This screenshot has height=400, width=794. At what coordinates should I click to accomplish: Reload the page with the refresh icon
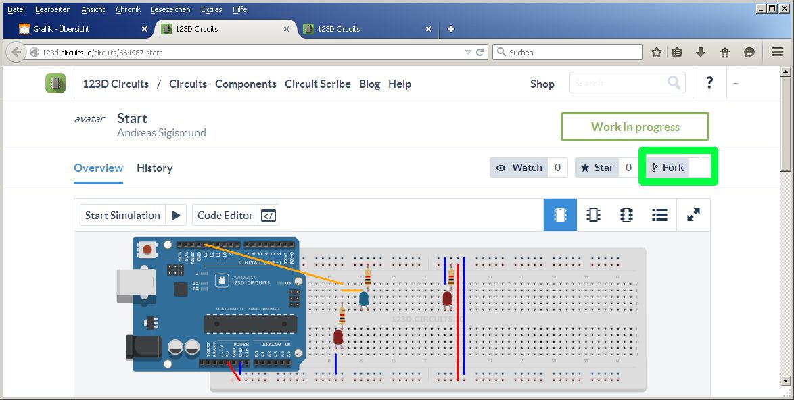[480, 52]
